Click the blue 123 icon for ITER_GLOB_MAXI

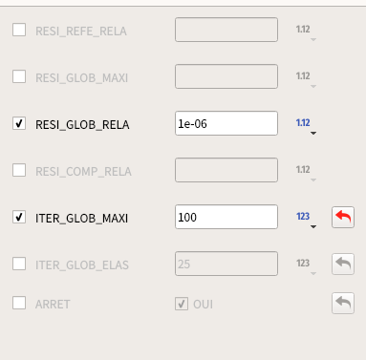303,216
